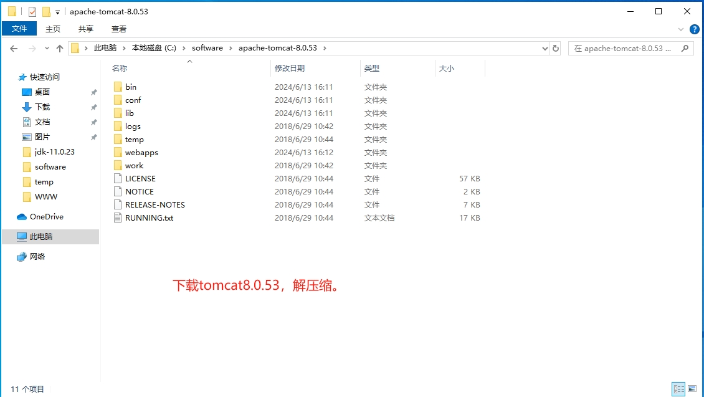Screen dimensions: 704x397
Task: Open 文档 in quick access
Action: point(36,122)
